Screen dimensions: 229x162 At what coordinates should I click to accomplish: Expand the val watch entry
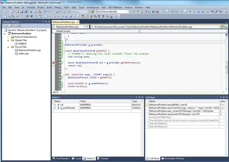[x=55, y=105]
